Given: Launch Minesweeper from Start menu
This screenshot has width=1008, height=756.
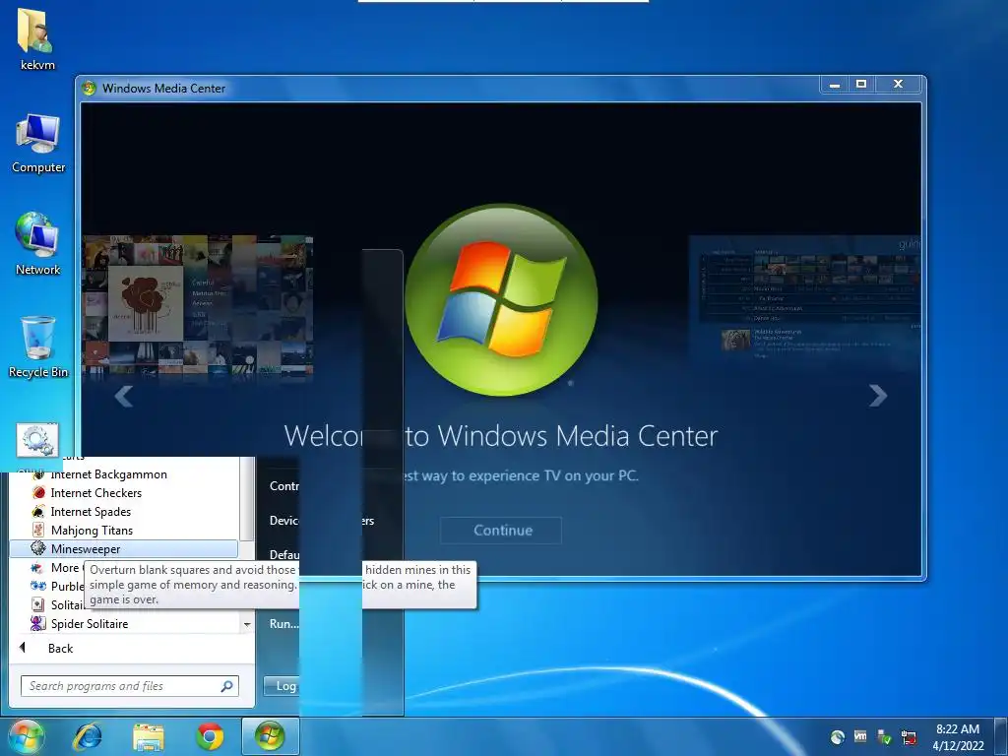Looking at the screenshot, I should 123,549.
